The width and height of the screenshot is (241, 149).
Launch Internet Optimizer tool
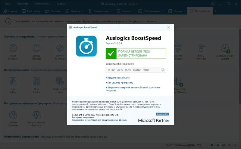tap(13, 119)
